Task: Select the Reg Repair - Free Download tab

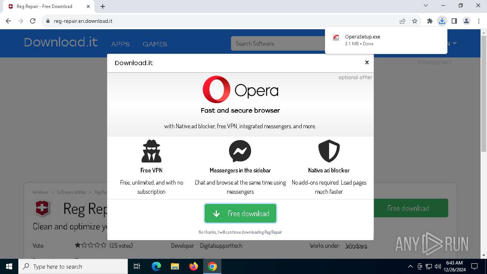Action: [x=48, y=6]
